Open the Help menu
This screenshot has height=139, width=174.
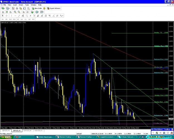click(40, 5)
